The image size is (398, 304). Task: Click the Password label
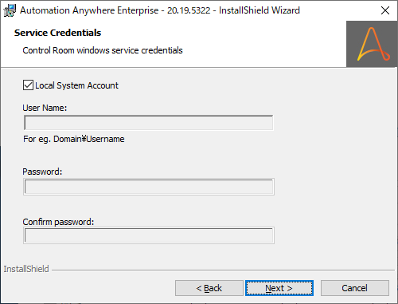point(42,172)
